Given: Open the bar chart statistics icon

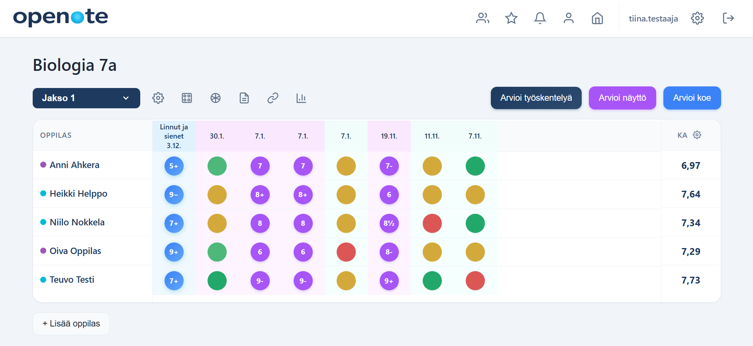Looking at the screenshot, I should pyautogui.click(x=301, y=98).
